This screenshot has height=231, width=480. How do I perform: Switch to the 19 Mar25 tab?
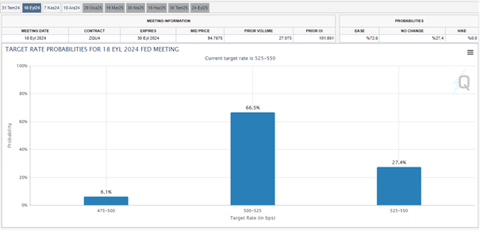coord(114,8)
